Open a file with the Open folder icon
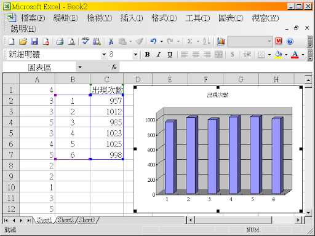 tap(23, 42)
